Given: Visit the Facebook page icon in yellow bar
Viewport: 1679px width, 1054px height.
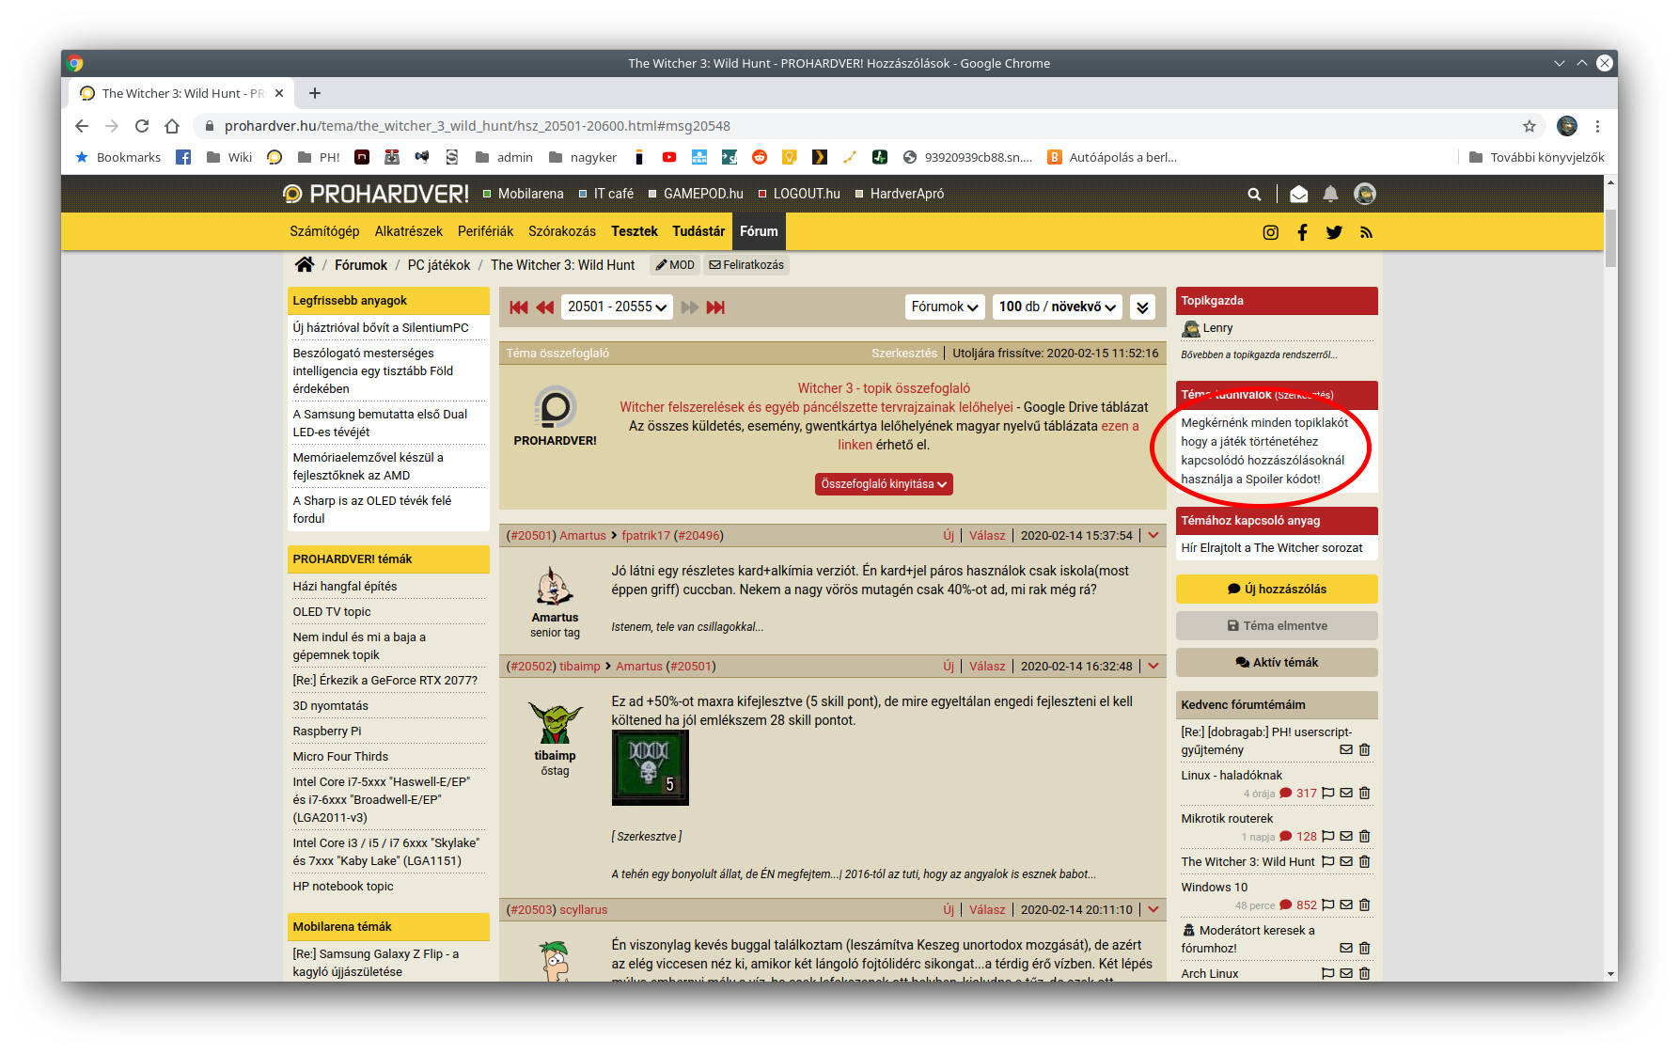Looking at the screenshot, I should click(x=1302, y=232).
